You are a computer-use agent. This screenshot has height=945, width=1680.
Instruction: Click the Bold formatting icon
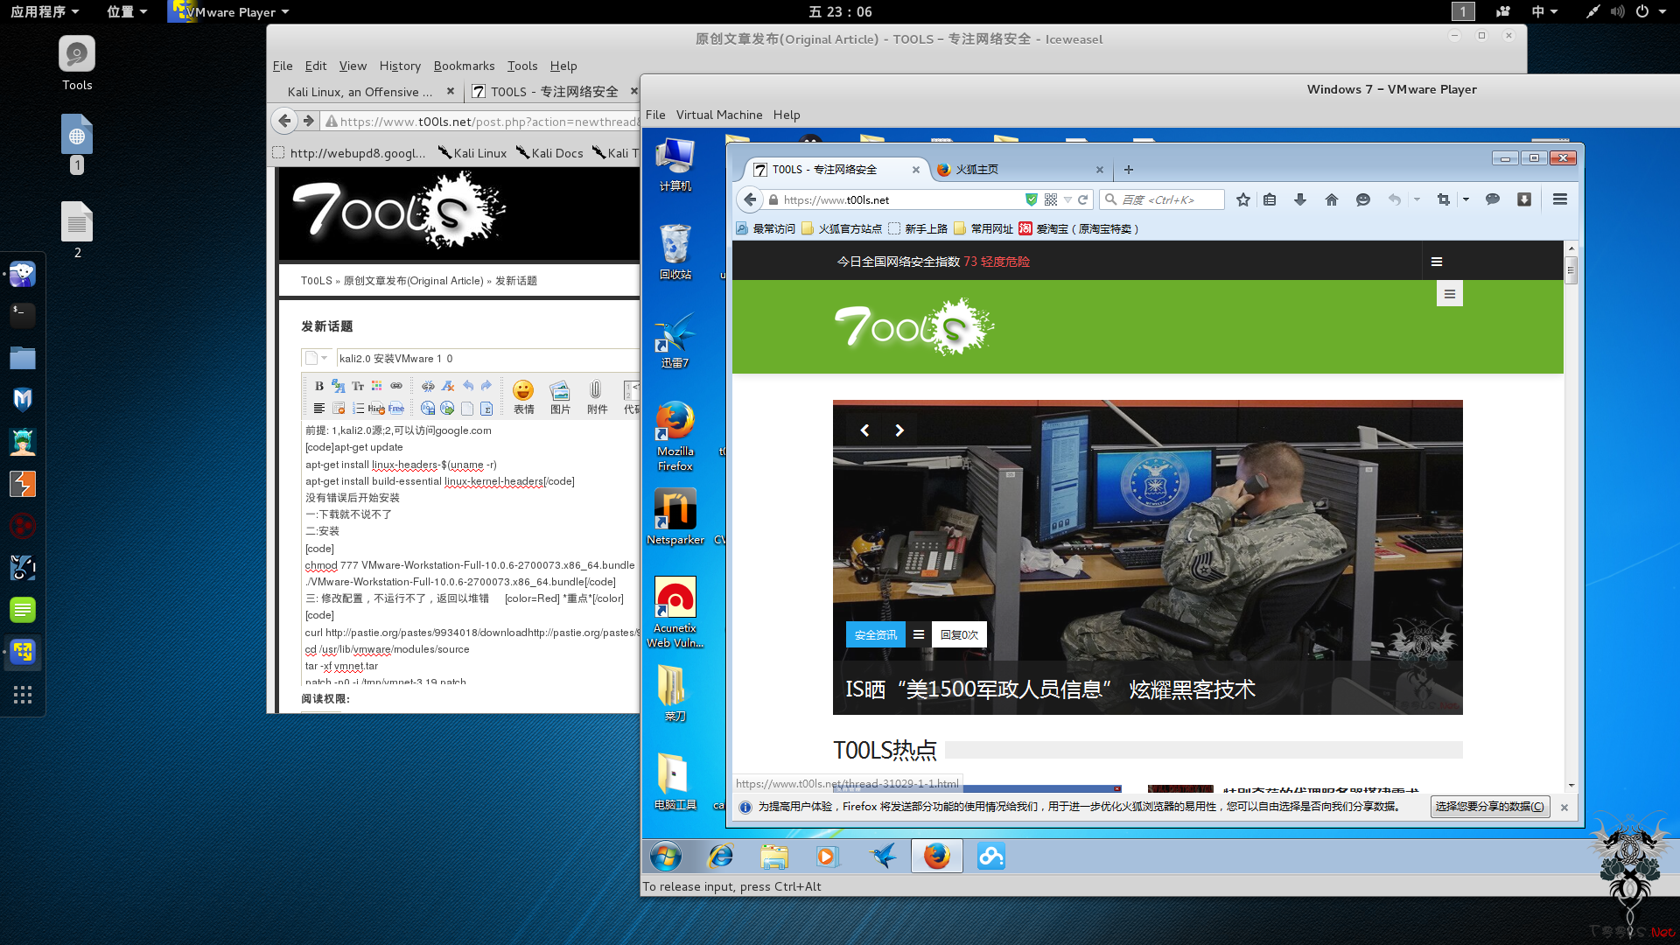[318, 385]
